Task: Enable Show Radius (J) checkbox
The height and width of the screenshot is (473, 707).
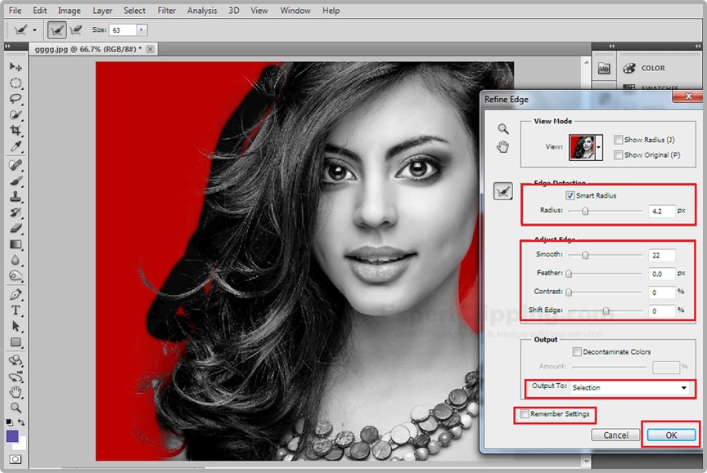Action: (x=618, y=140)
